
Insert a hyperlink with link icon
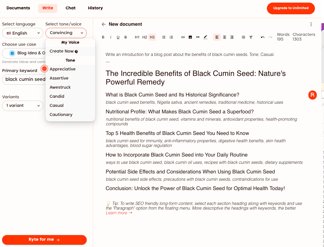click(183, 37)
